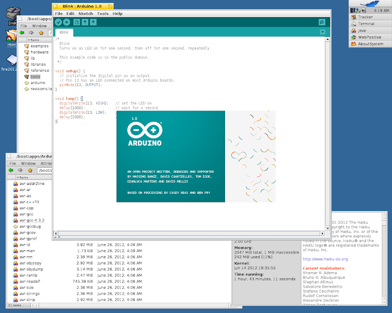Click the Disk icon on the desktop

[13, 16]
